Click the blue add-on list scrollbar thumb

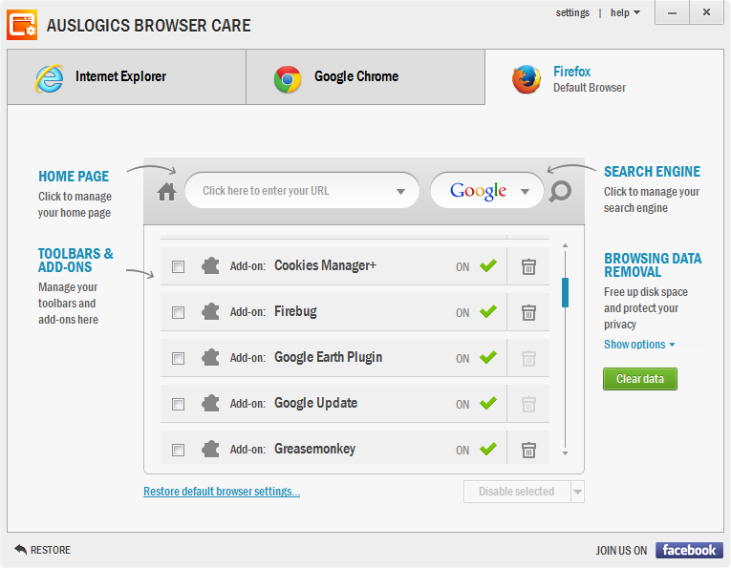565,292
